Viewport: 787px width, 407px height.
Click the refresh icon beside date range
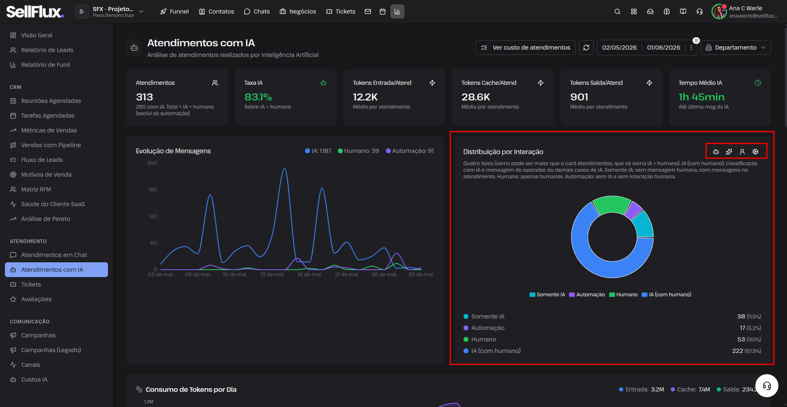[x=586, y=48]
